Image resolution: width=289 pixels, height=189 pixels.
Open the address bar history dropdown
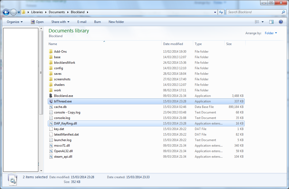[215, 12]
